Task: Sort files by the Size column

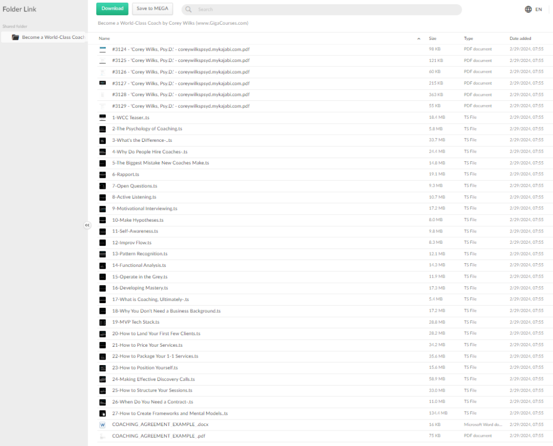Action: click(x=433, y=39)
